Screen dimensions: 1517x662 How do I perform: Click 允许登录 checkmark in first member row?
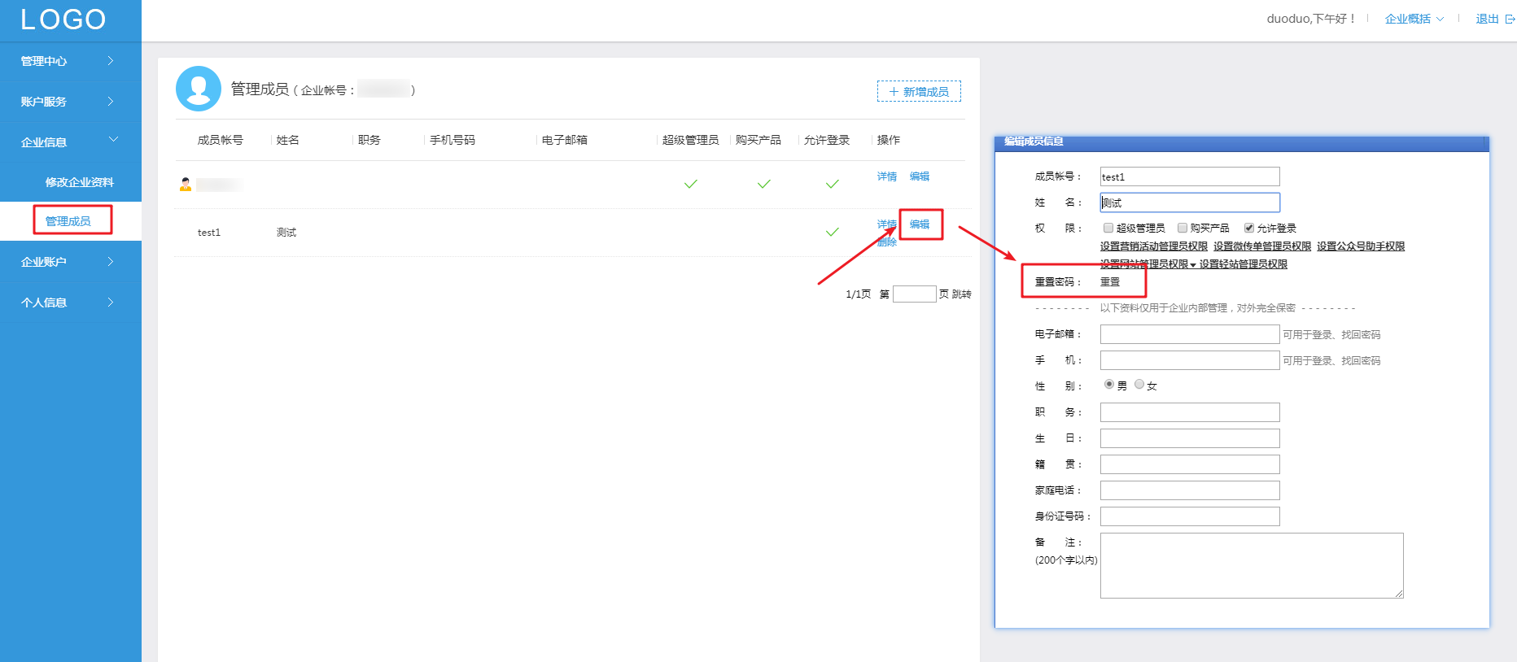click(x=833, y=185)
